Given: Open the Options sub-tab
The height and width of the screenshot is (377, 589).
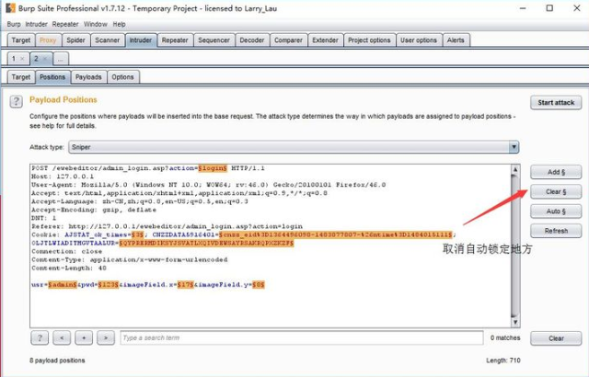Looking at the screenshot, I should [122, 77].
